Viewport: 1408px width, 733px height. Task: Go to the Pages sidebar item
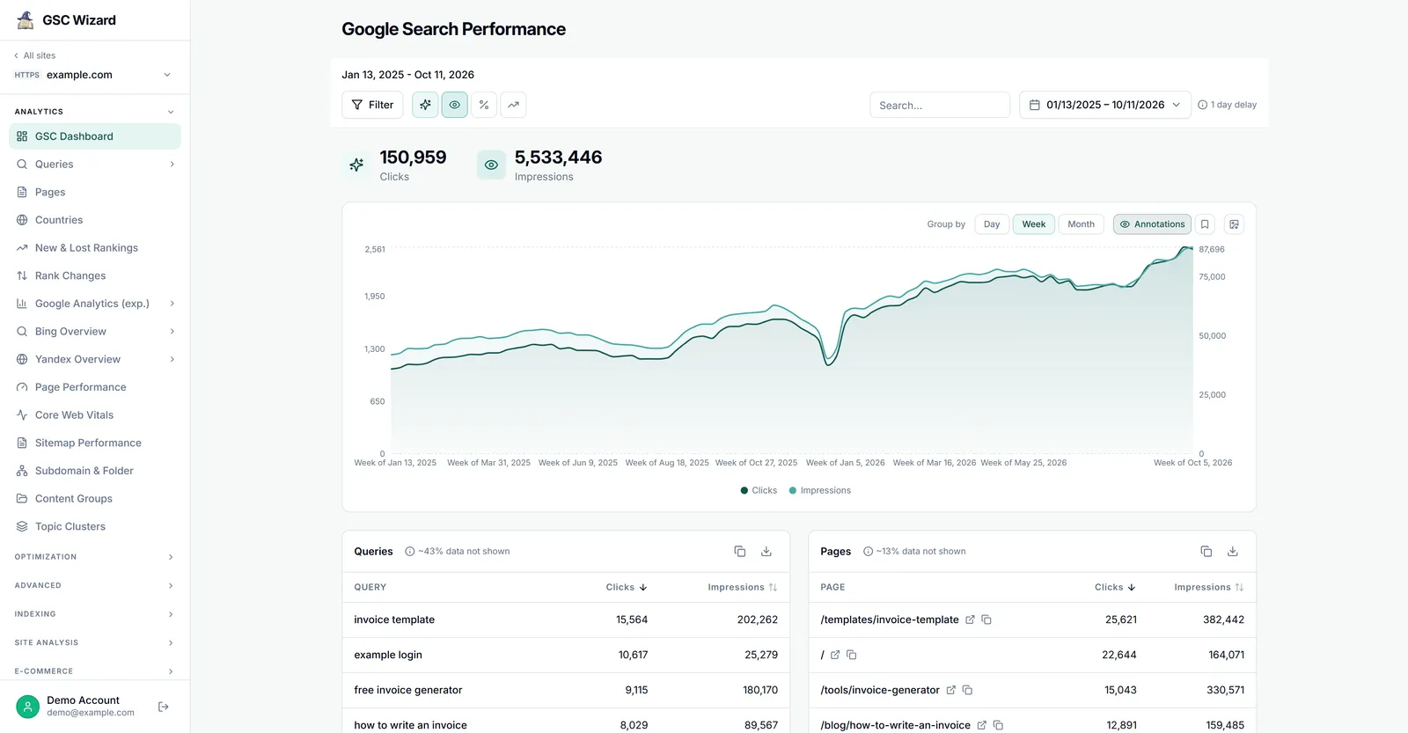point(95,192)
